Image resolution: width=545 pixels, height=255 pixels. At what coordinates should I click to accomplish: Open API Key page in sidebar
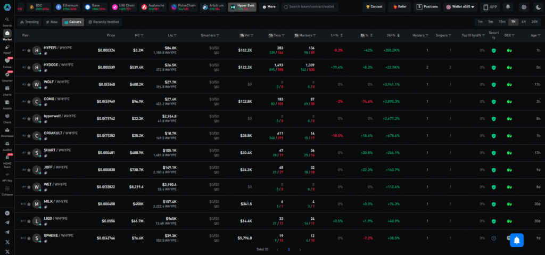(7, 176)
